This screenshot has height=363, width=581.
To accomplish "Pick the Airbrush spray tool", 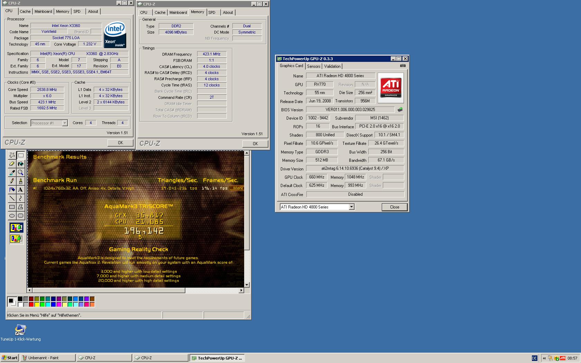I will point(12,190).
